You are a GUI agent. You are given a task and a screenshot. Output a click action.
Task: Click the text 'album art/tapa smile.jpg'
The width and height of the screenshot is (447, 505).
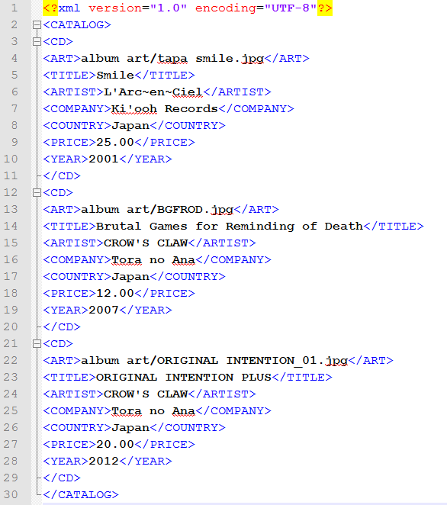coord(172,59)
